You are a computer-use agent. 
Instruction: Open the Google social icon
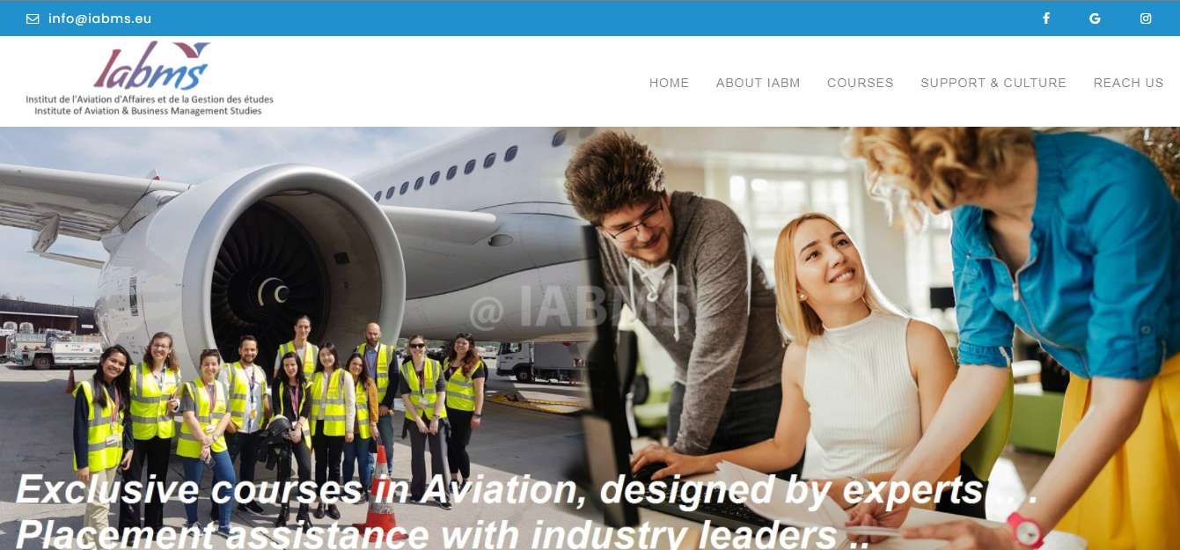1095,18
